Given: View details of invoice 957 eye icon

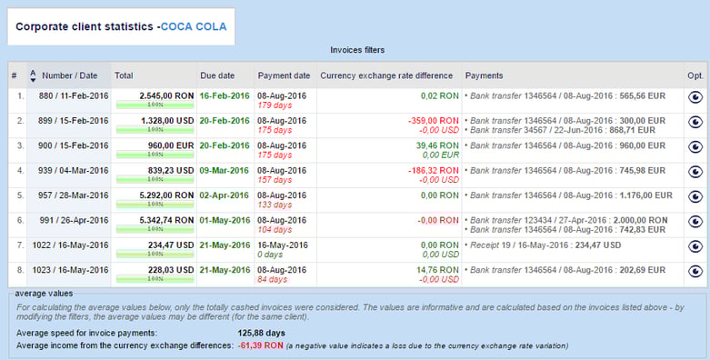Looking at the screenshot, I should [x=695, y=197].
